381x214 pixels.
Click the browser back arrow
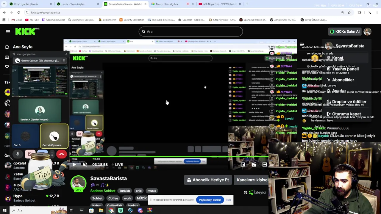[x=4, y=12]
